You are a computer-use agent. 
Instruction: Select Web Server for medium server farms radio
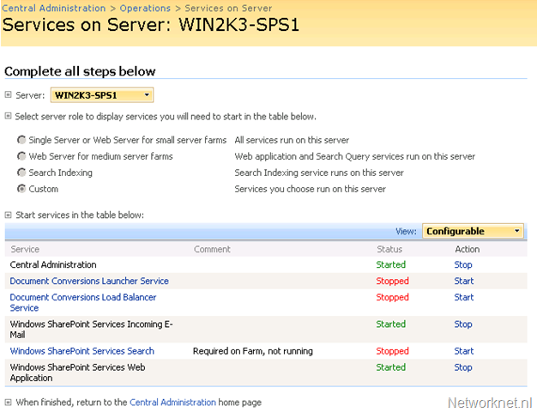(x=21, y=156)
